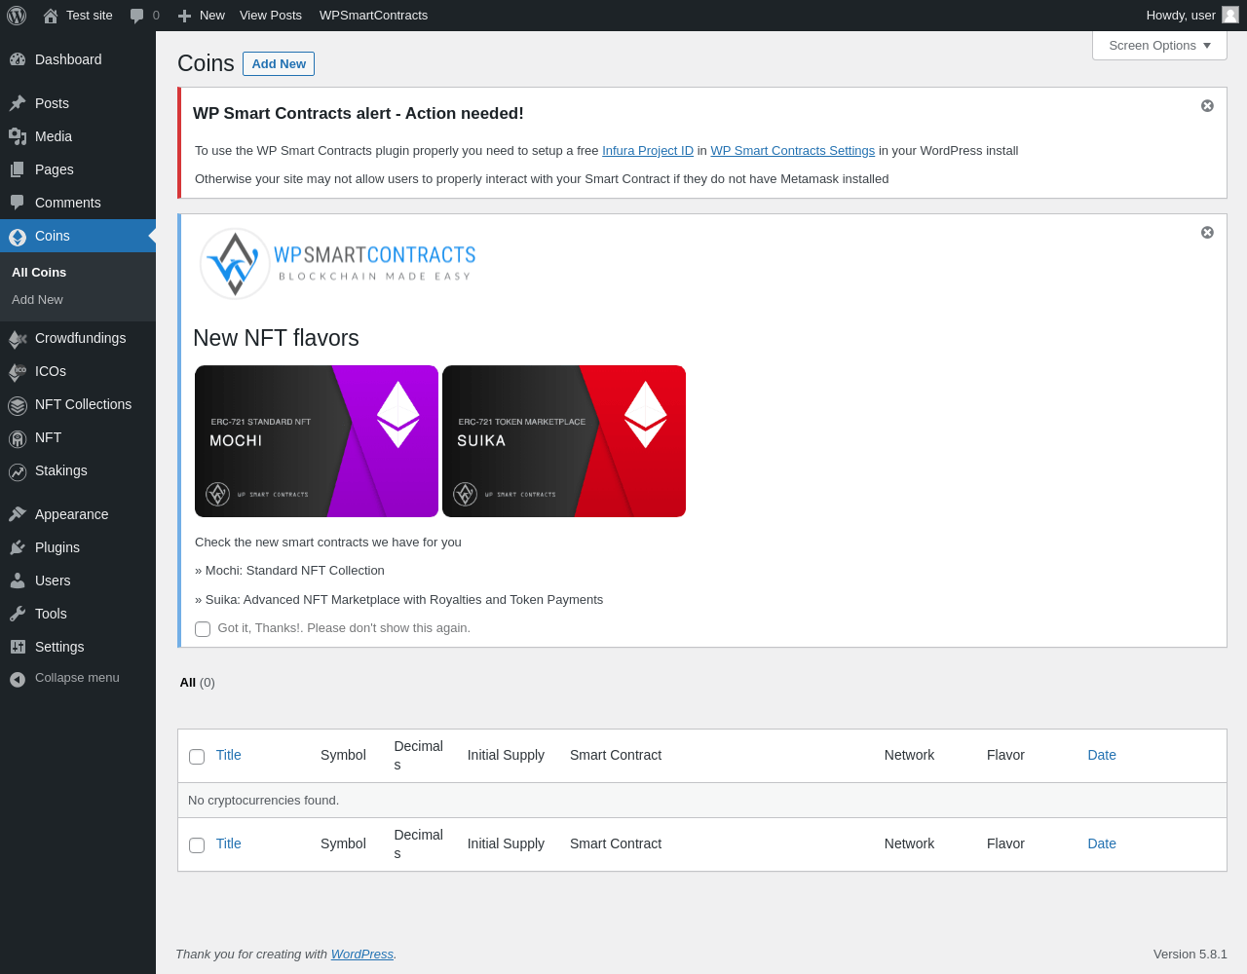The width and height of the screenshot is (1247, 974).
Task: Go to Test site from admin bar
Action: [78, 16]
